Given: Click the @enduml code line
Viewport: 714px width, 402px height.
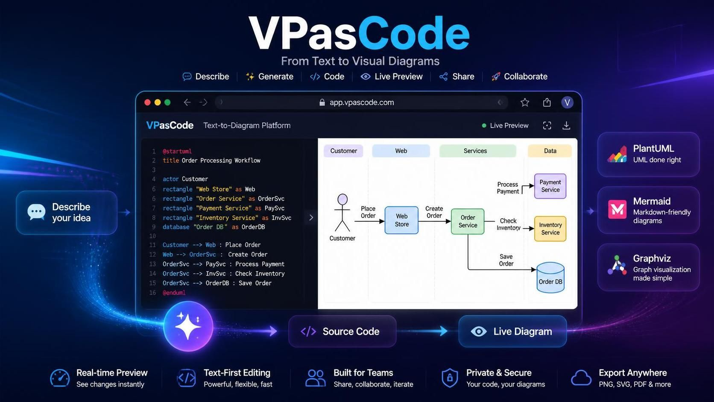Looking at the screenshot, I should 174,293.
